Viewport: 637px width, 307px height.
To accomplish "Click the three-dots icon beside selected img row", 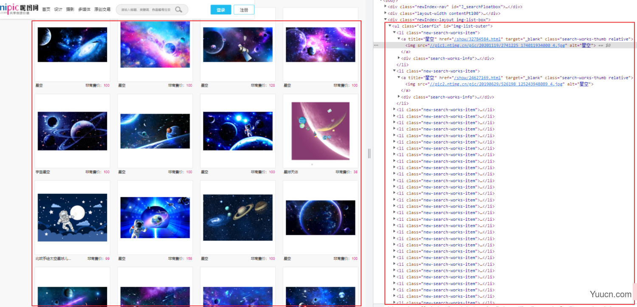I will (x=376, y=45).
